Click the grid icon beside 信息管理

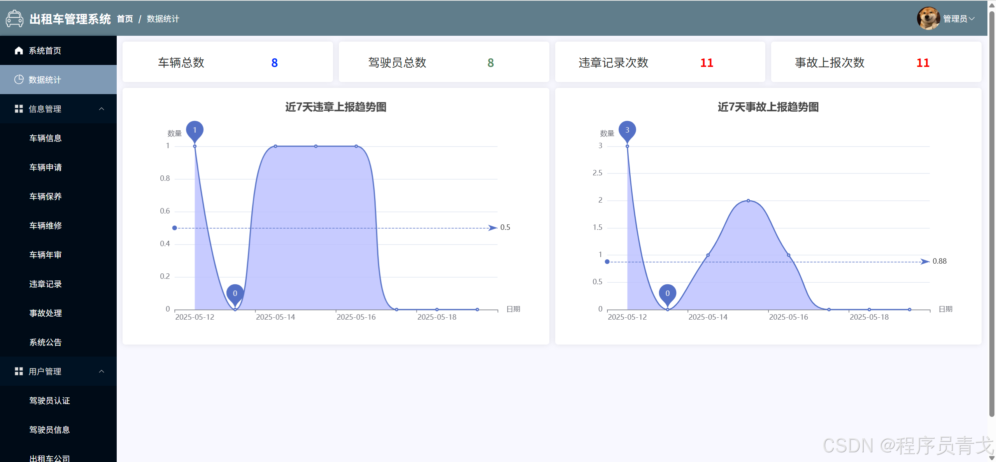(19, 109)
